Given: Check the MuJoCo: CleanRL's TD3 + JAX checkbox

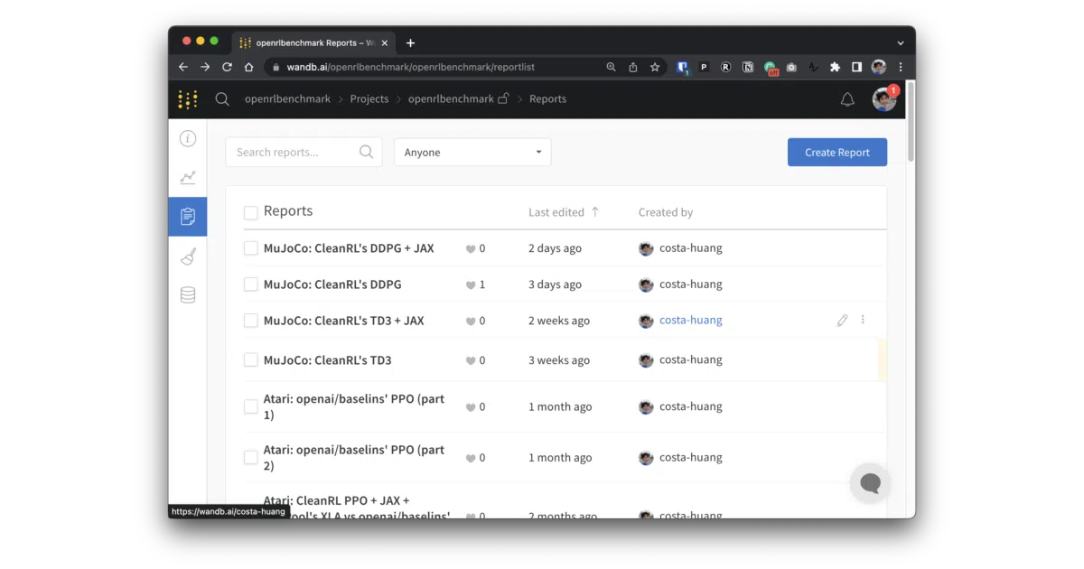Looking at the screenshot, I should pos(251,321).
